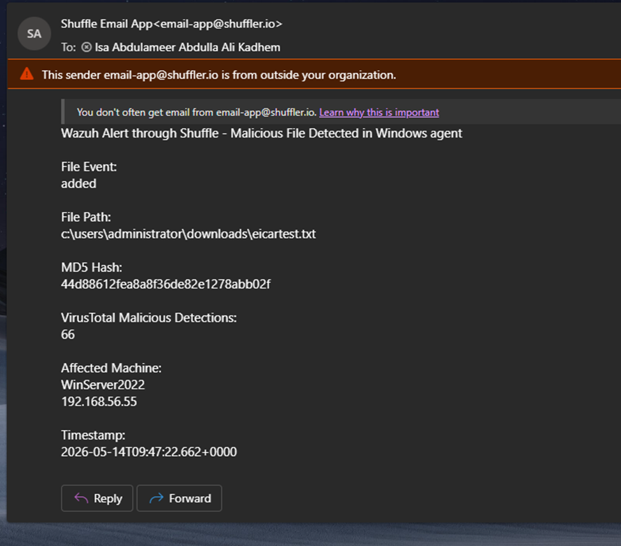Click the Forward button

[x=180, y=498]
